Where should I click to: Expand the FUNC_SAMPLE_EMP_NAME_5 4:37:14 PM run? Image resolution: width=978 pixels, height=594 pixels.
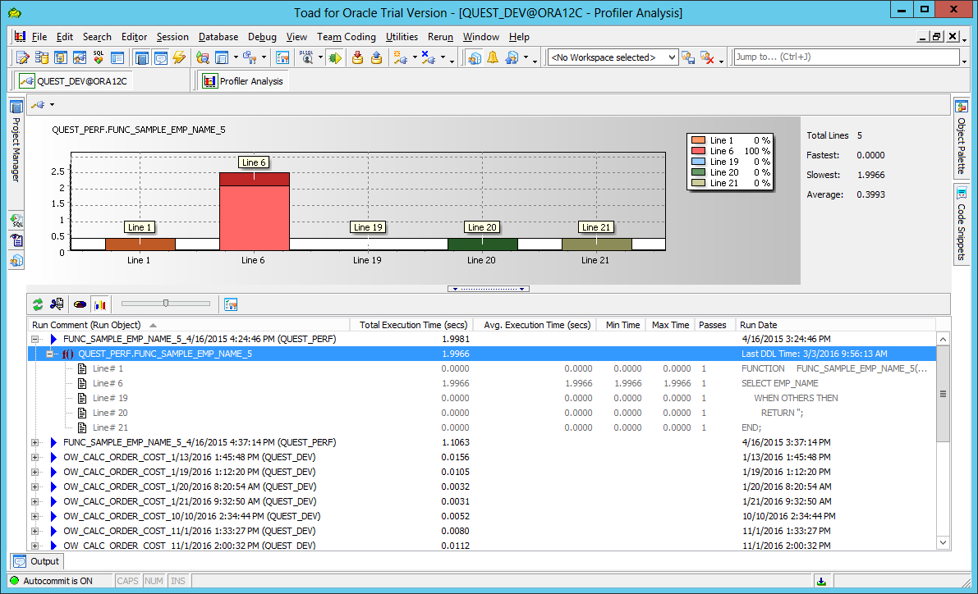pos(35,442)
